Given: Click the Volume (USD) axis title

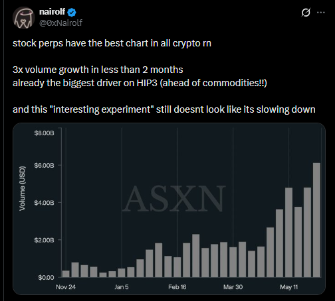Looking at the screenshot, I should [22, 188].
